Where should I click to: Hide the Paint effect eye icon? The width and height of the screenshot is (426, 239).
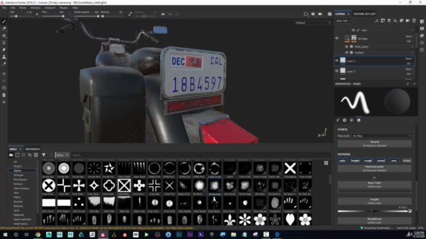coord(353,31)
